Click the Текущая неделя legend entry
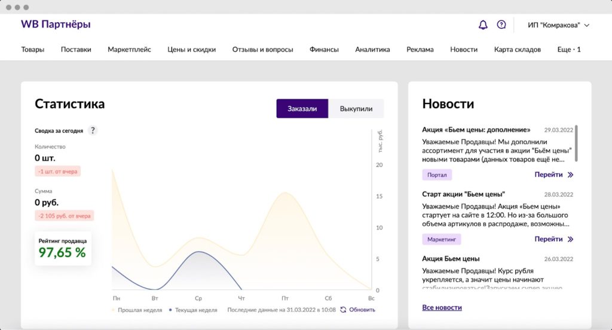This screenshot has width=612, height=330. coord(193,310)
